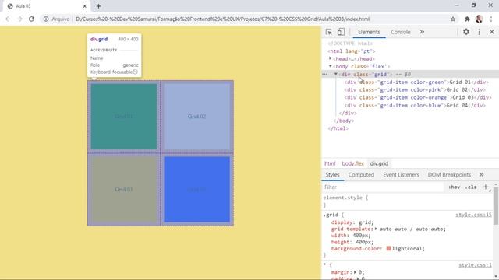This screenshot has height=280, width=499.
Task: Activate the inspect element picker icon
Action: coord(329,32)
